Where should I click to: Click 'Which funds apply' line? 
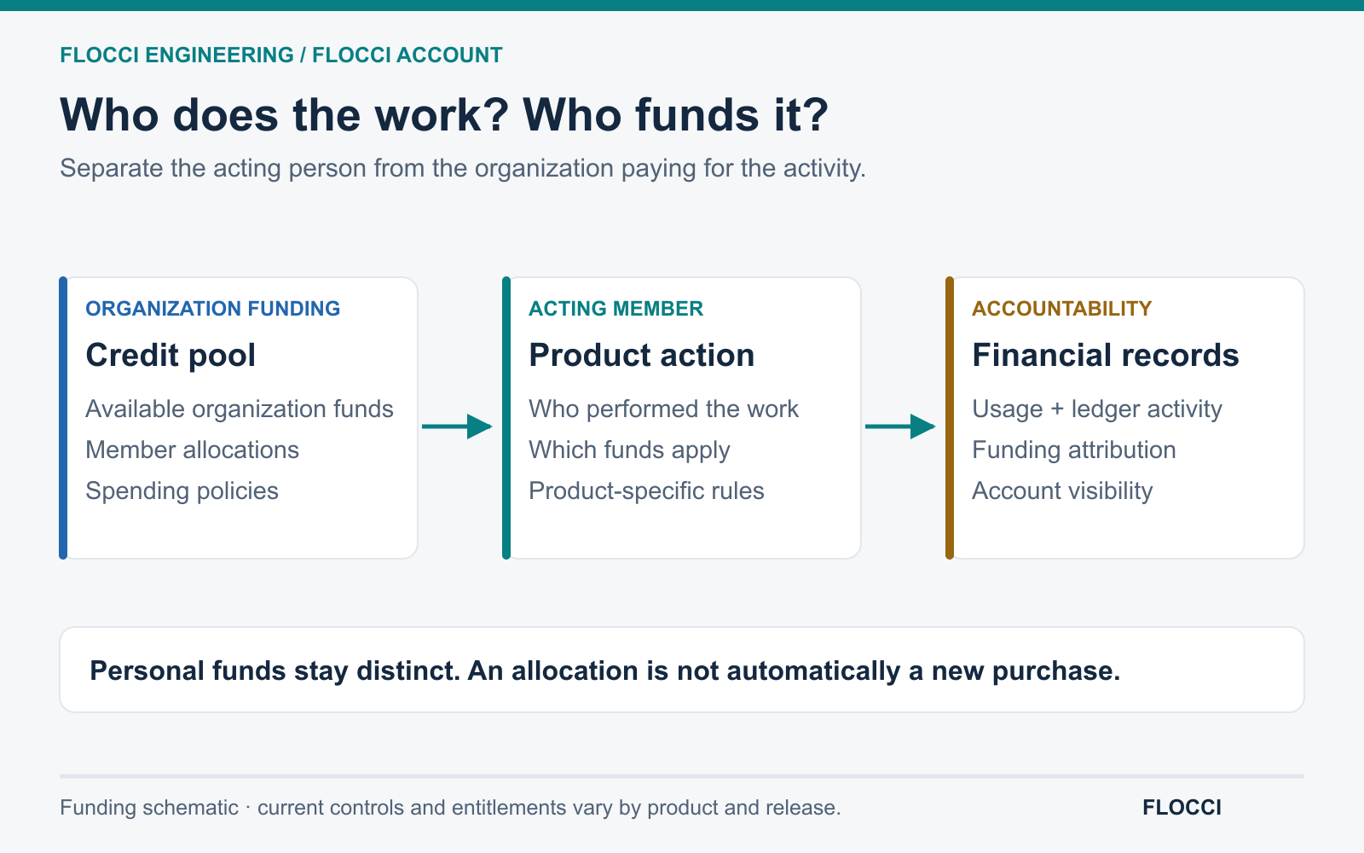pyautogui.click(x=630, y=450)
